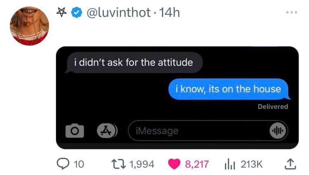Open the reply comment icon
309x175 pixels.
[x=63, y=164]
